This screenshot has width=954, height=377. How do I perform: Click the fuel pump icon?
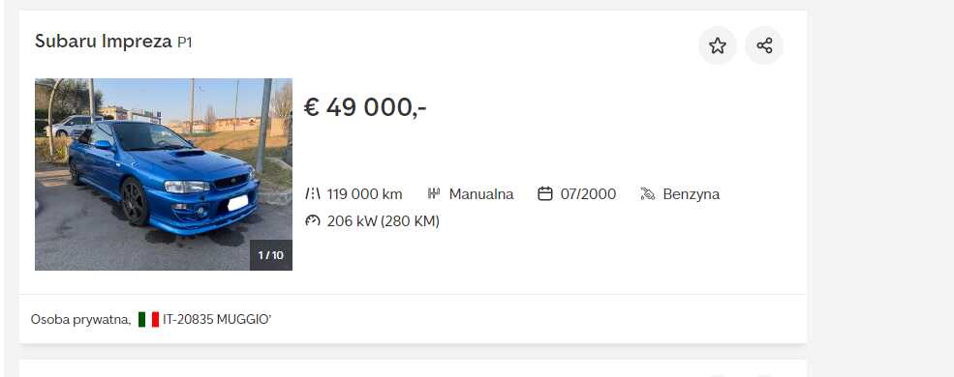pyautogui.click(x=647, y=193)
